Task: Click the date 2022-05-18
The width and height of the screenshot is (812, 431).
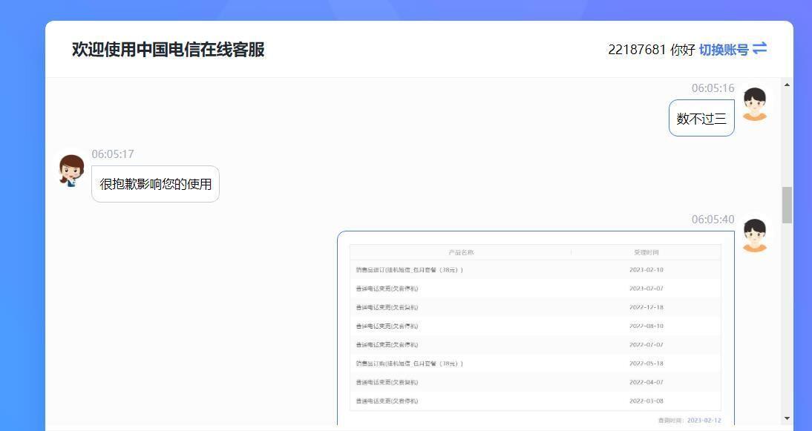Action: 646,363
